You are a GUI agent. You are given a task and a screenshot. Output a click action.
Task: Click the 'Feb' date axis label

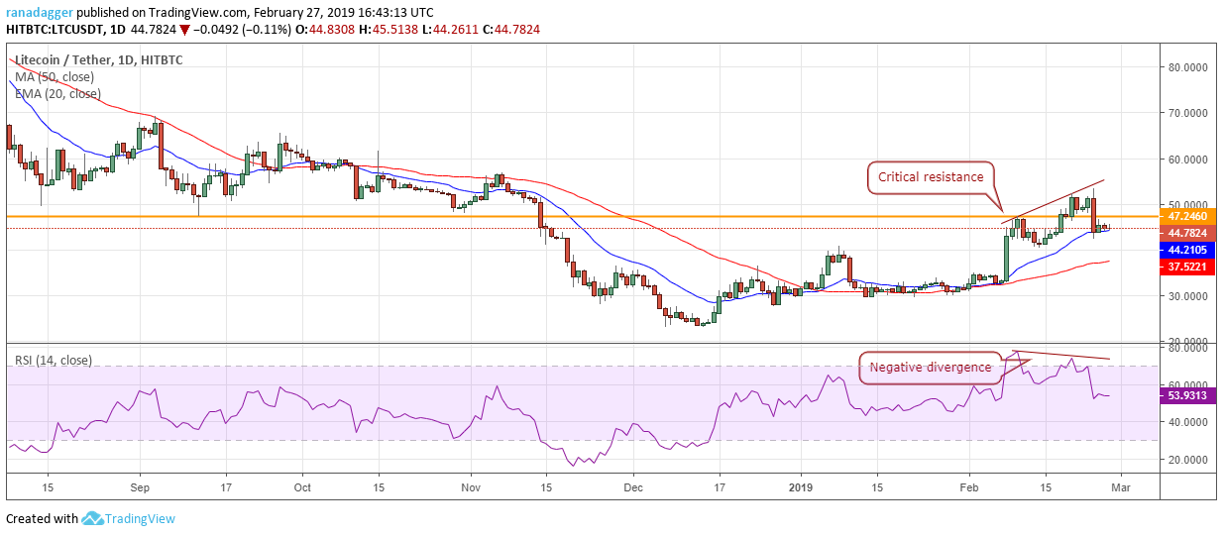(x=970, y=487)
